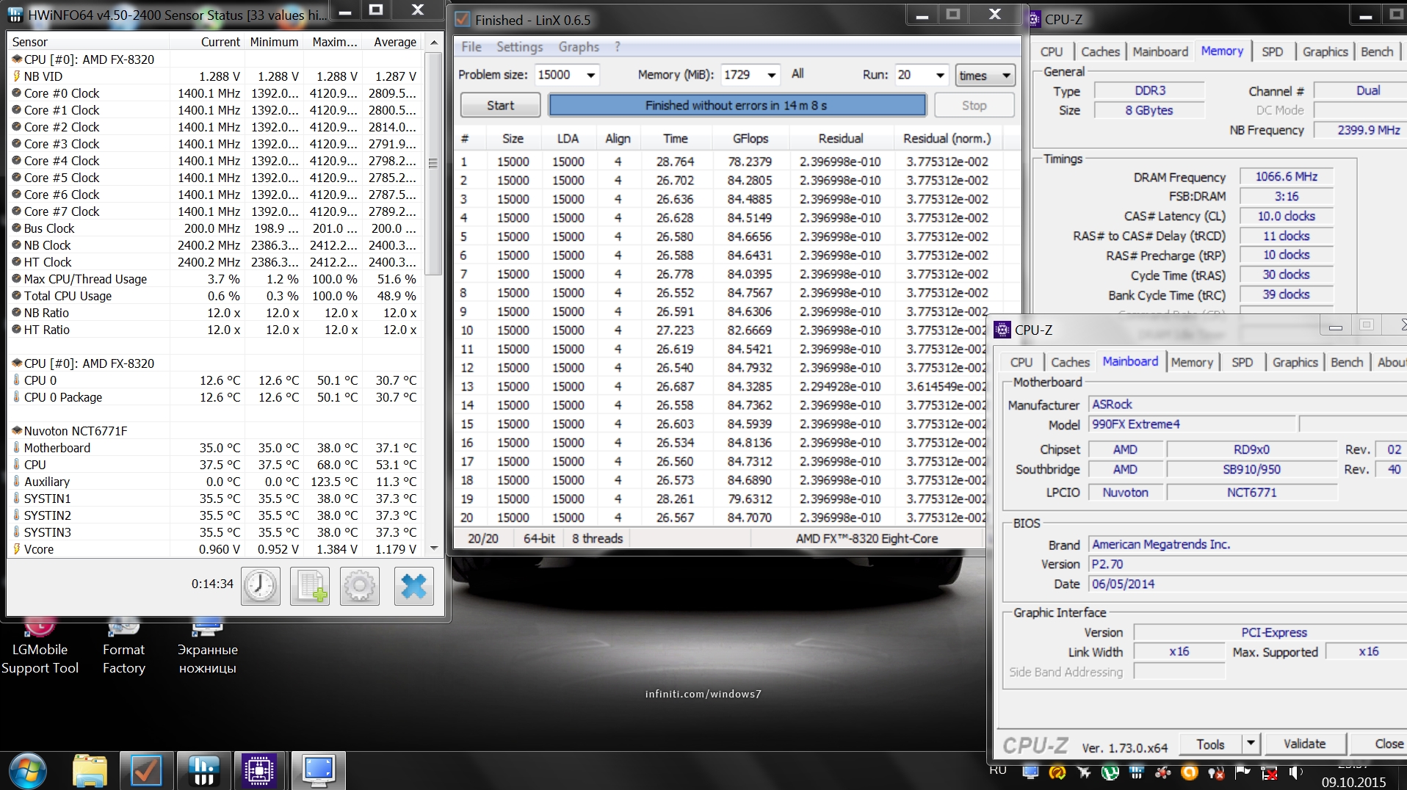1407x790 pixels.
Task: Switch to CPU tab in front CPU-Z window
Action: click(x=1021, y=362)
